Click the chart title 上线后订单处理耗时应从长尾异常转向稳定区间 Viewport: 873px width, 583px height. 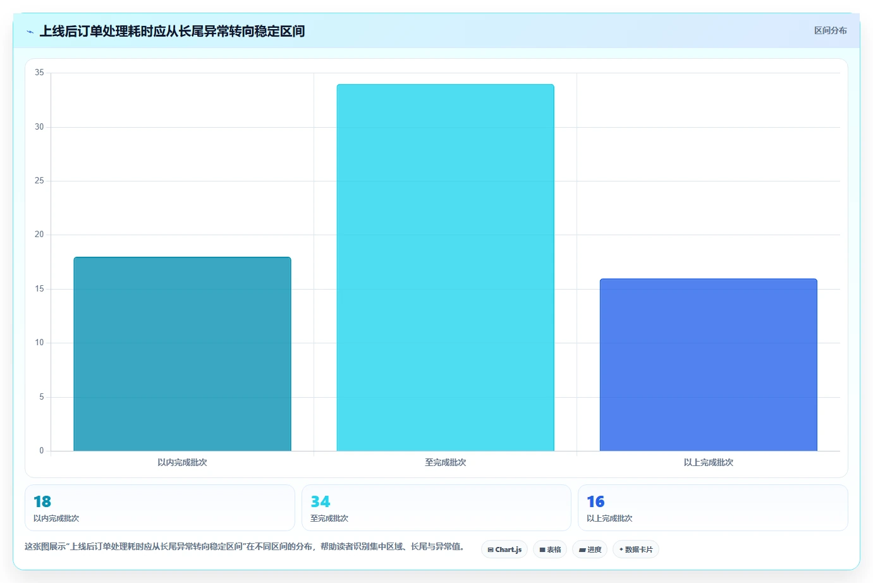172,31
